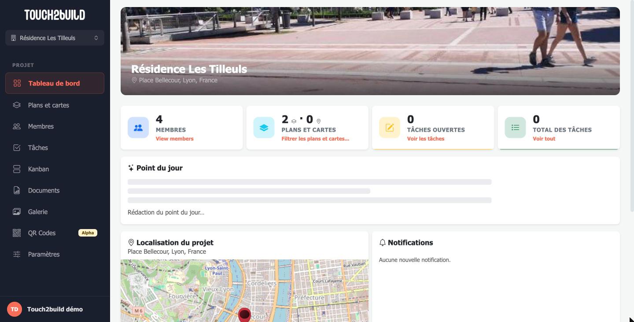This screenshot has width=634, height=322.
Task: Click 'Aucune nouvelle notification.' text
Action: (x=415, y=260)
